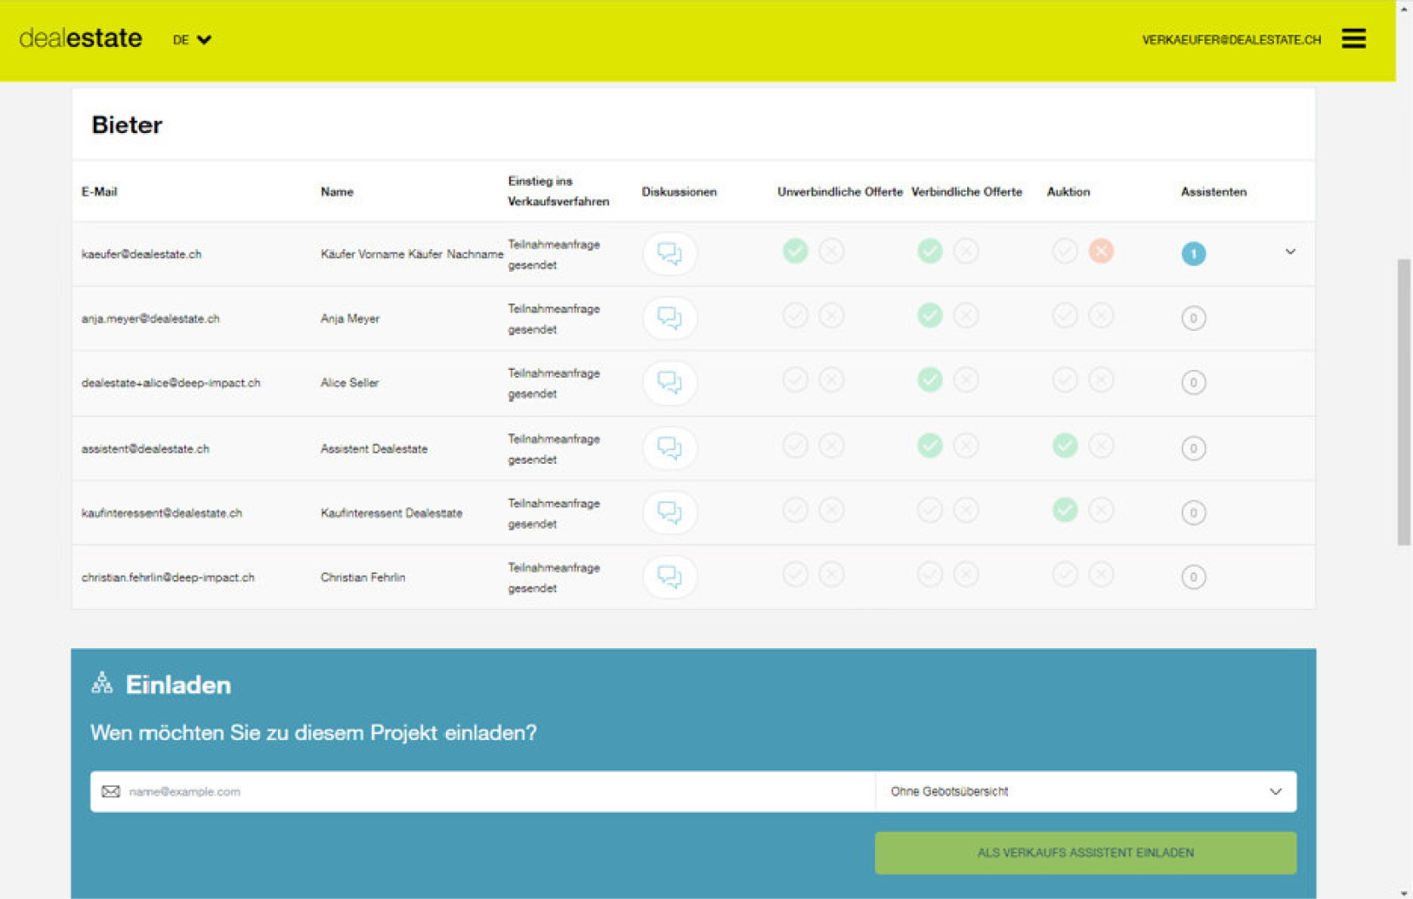Reject Verbindliche Offerte for Alice Seller

(x=965, y=380)
